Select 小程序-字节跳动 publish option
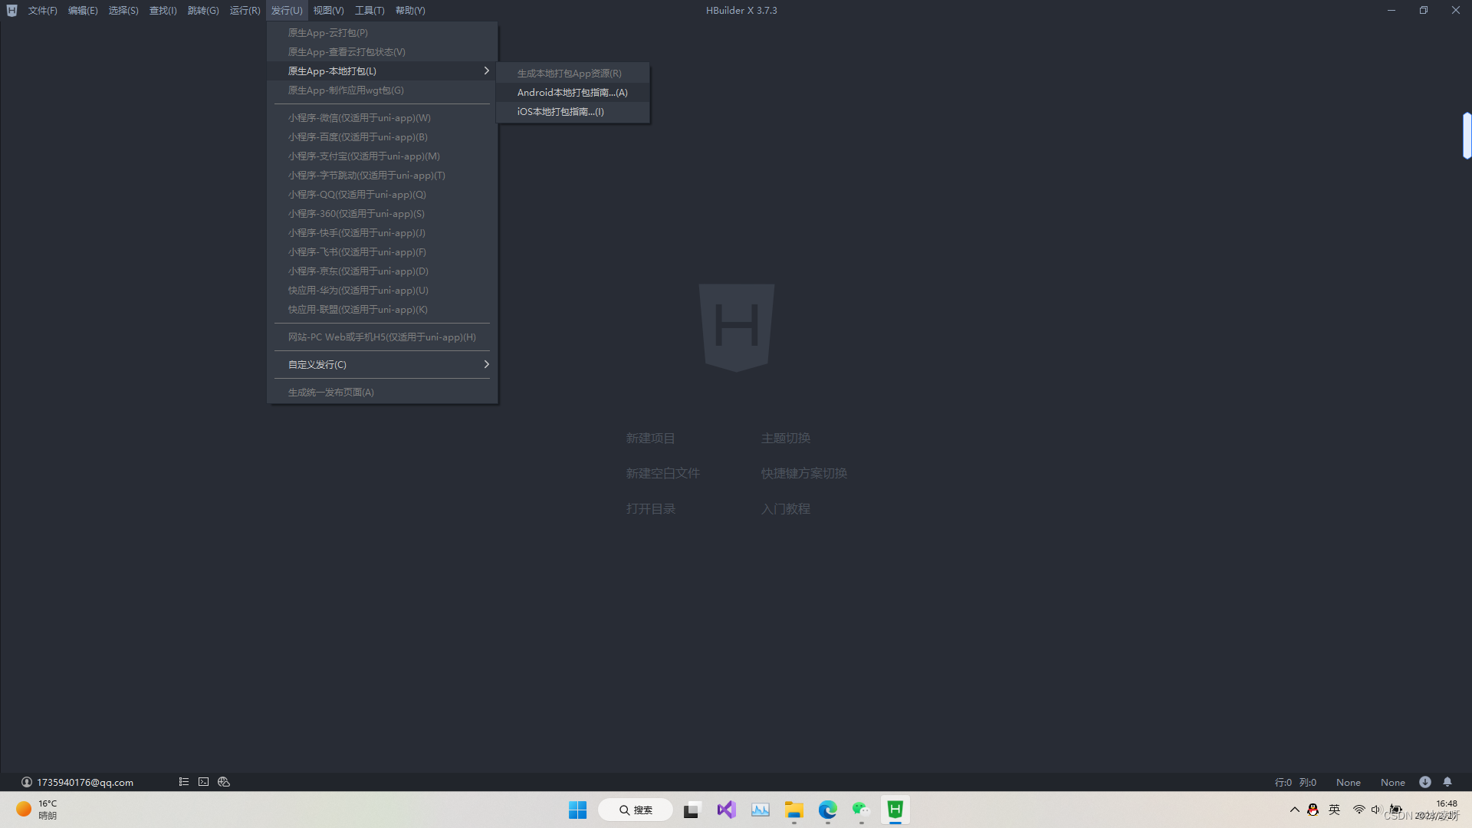 click(x=382, y=176)
